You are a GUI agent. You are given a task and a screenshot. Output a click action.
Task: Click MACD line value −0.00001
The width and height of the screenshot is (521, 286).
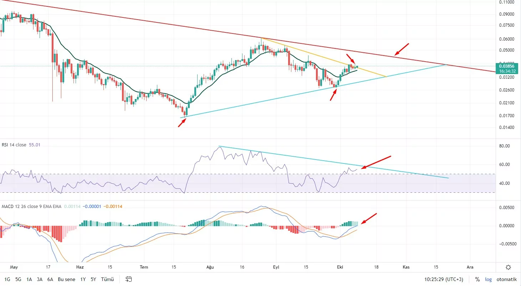tap(92, 206)
